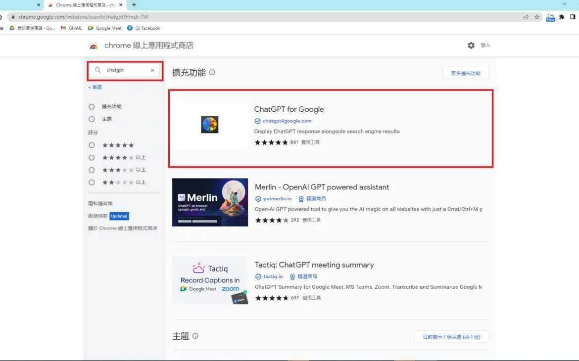This screenshot has height=361, width=579.
Task: Open the Merlin extension thumbnail
Action: coord(210,202)
